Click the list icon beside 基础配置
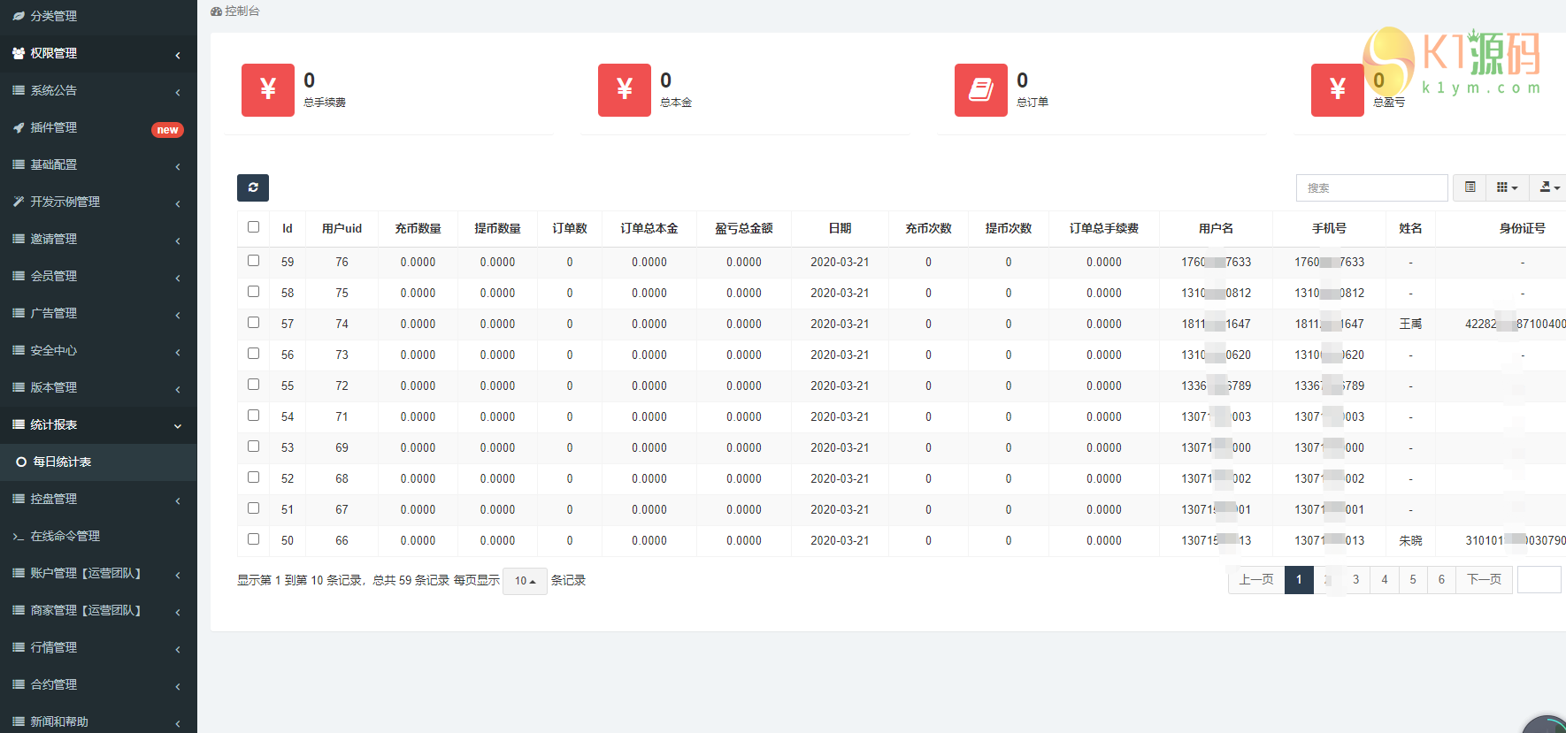The height and width of the screenshot is (733, 1566). [19, 164]
